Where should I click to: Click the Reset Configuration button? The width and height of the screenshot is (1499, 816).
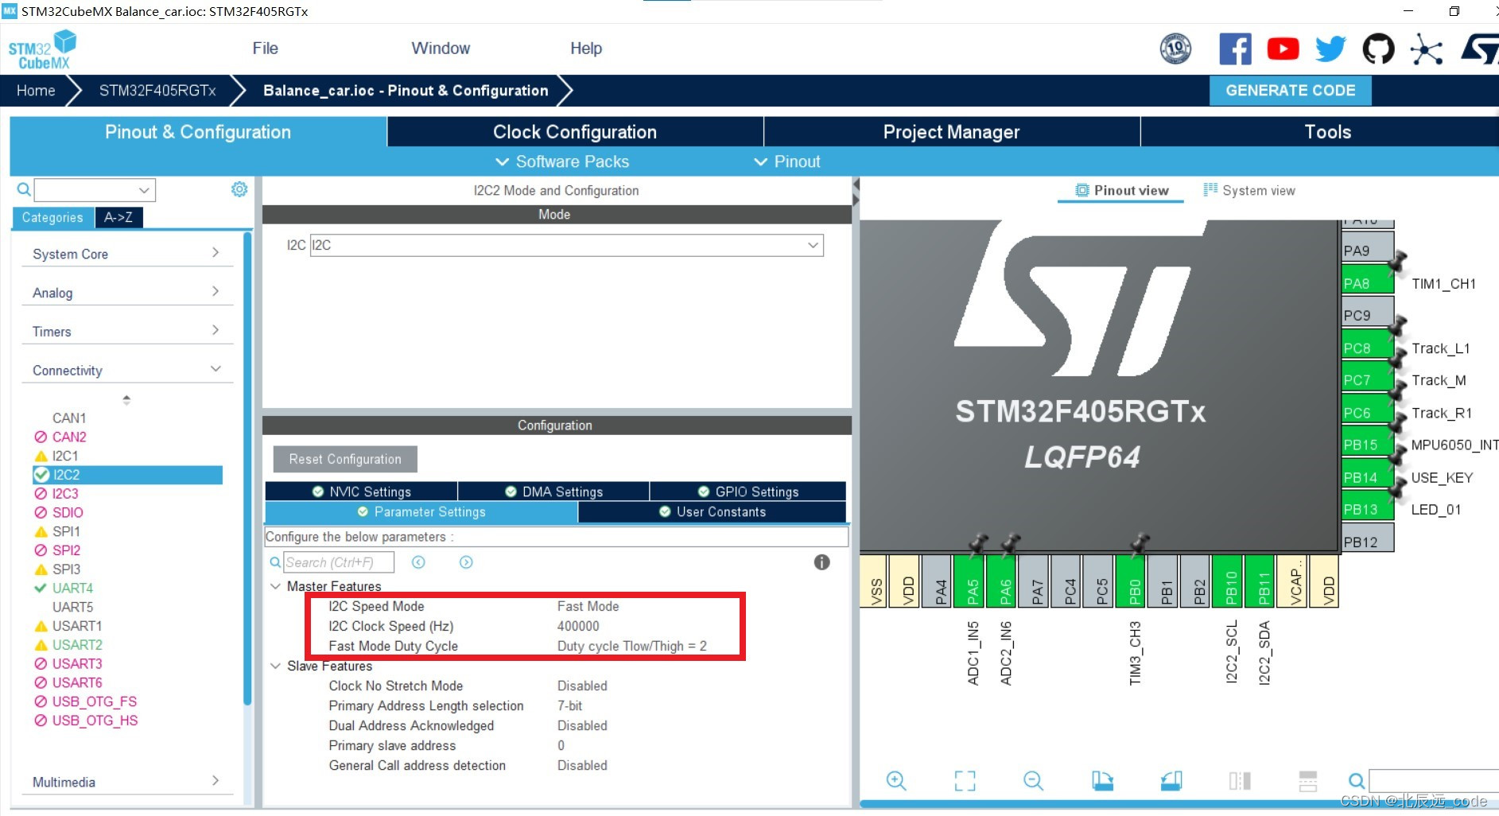345,459
